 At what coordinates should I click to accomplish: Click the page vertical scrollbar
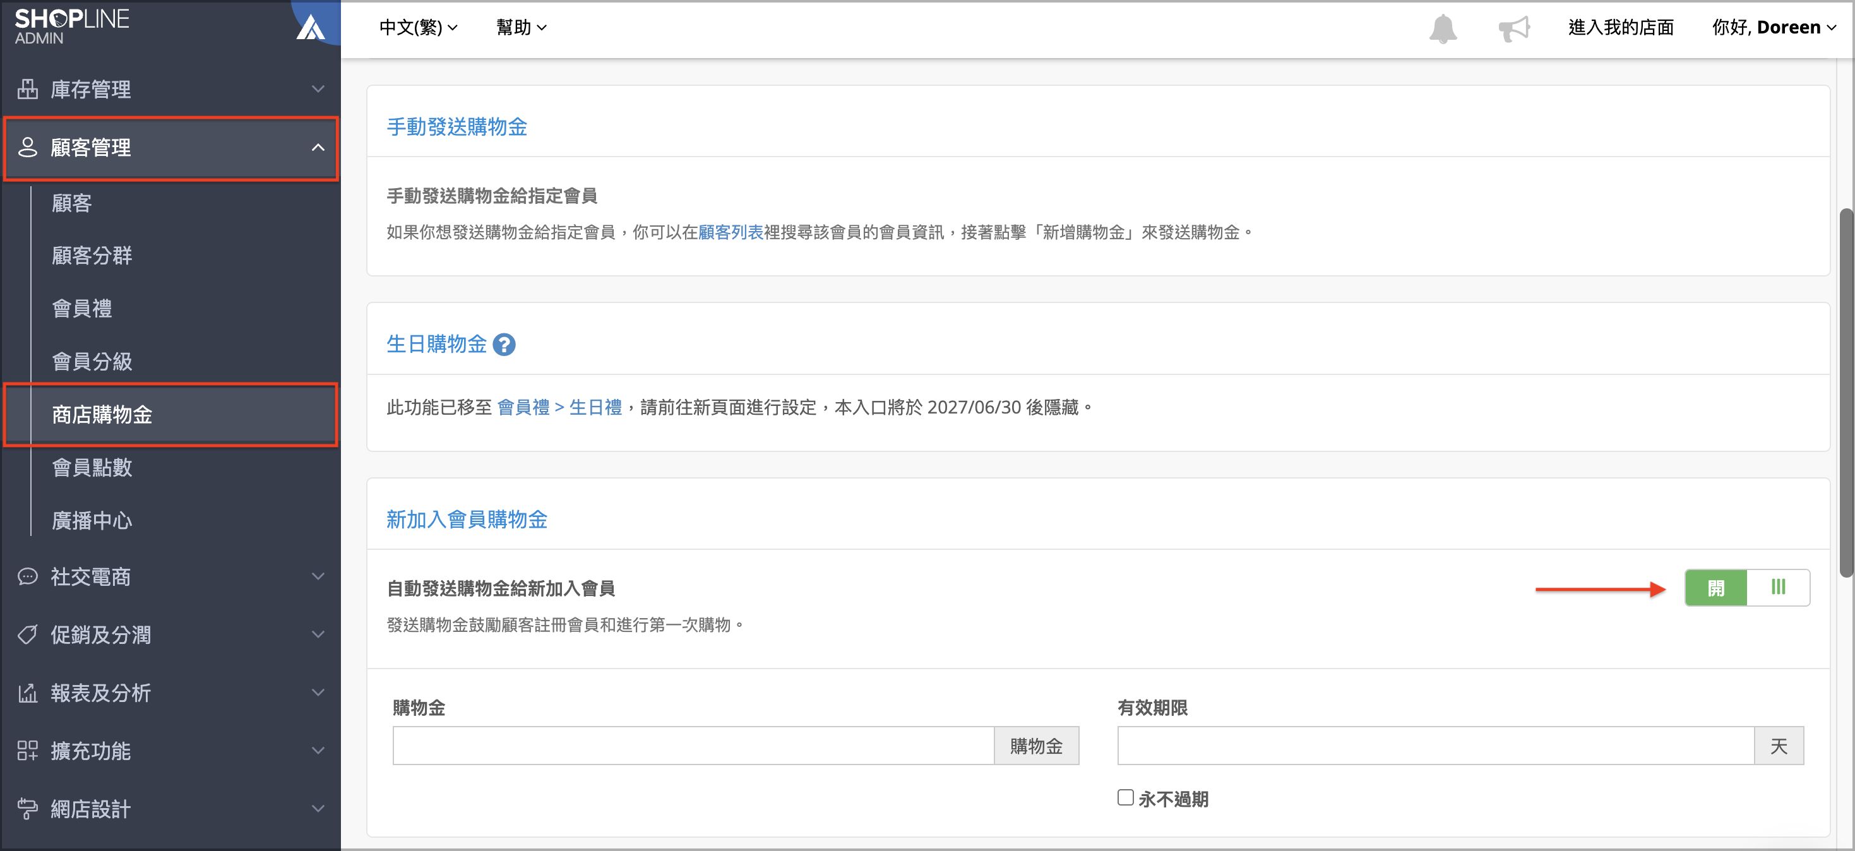1846,393
